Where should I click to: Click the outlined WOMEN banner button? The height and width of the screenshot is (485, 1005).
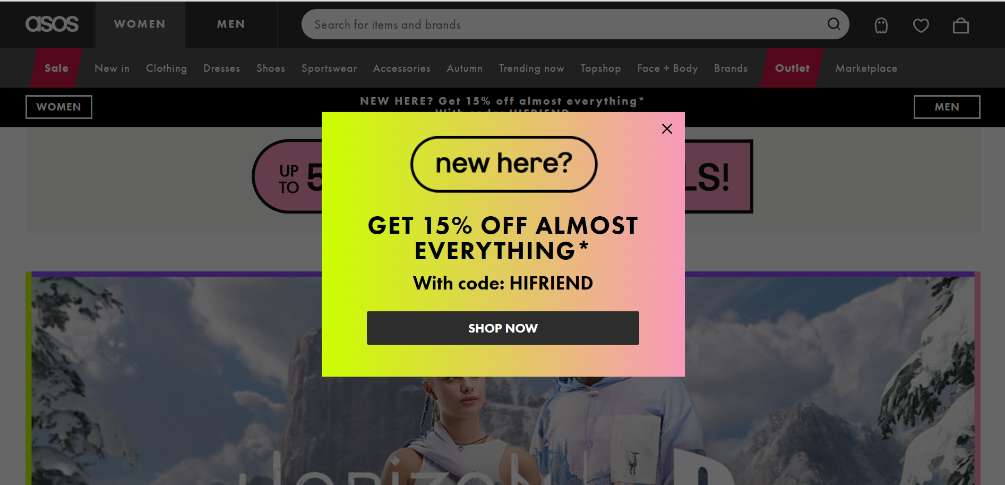(x=59, y=107)
